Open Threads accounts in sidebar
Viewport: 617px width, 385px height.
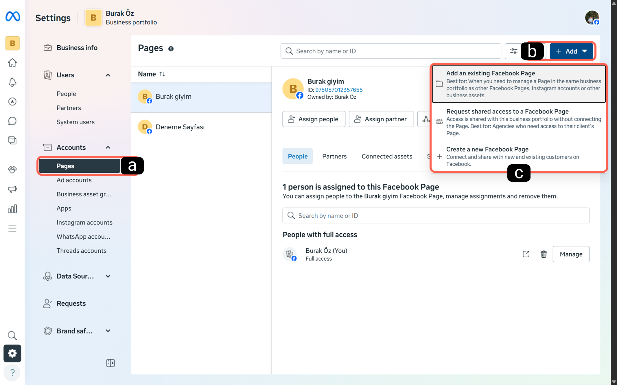[82, 251]
